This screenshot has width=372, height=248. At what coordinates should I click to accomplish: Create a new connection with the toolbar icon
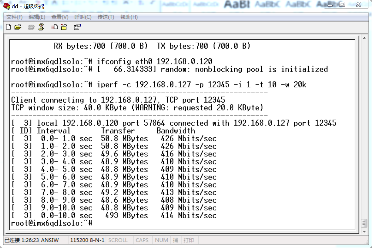9,27
